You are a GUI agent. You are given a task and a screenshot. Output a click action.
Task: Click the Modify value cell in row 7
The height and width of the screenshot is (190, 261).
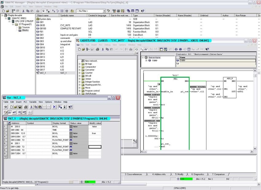pyautogui.click(x=95, y=147)
